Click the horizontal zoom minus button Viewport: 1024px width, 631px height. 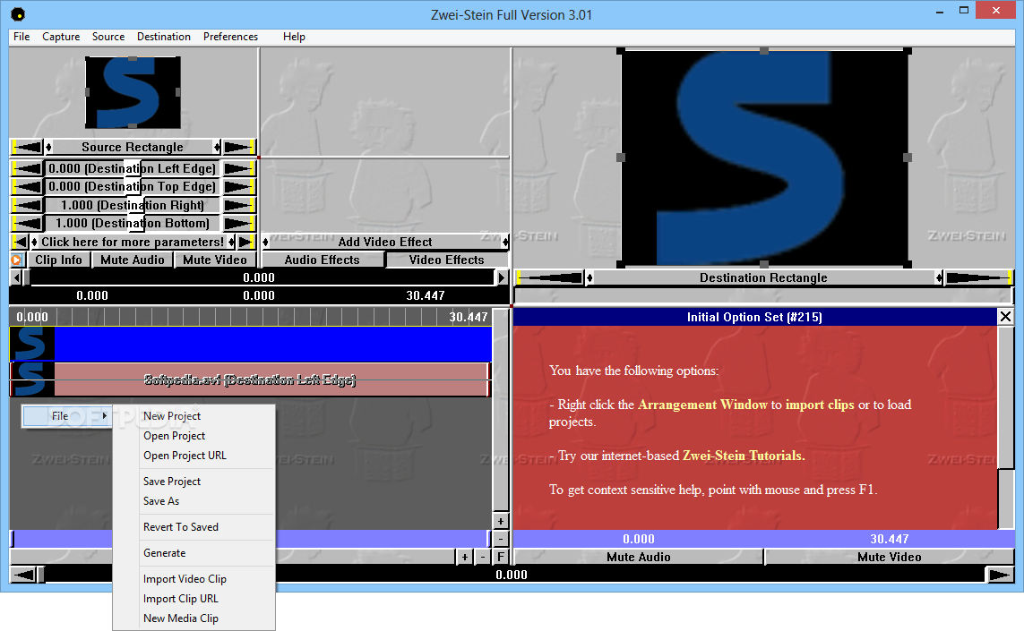pyautogui.click(x=483, y=558)
